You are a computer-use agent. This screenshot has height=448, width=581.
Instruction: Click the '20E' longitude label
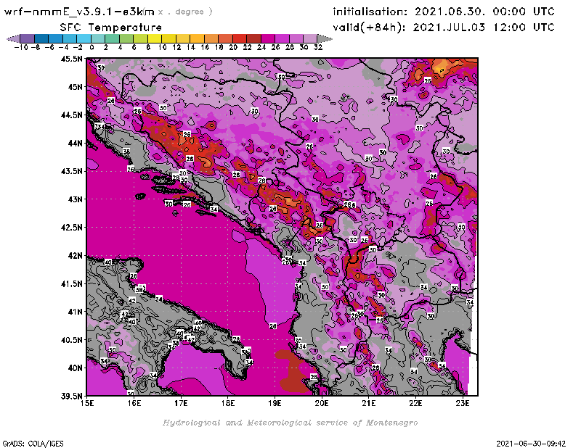322,403
